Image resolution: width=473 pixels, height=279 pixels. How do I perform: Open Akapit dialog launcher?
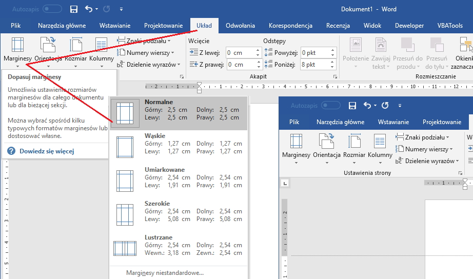coord(335,77)
